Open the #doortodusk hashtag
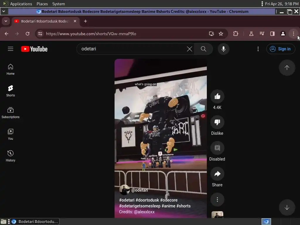This screenshot has width=300, height=225. pyautogui.click(x=147, y=200)
